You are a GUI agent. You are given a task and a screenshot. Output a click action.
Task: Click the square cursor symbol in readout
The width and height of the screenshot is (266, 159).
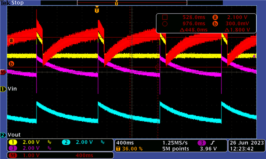pyautogui.click(x=165, y=17)
